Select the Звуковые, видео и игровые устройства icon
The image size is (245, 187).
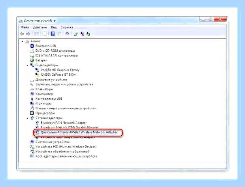[x=32, y=84]
